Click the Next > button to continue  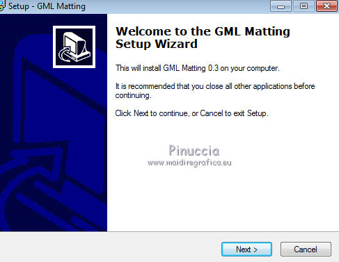tap(246, 249)
